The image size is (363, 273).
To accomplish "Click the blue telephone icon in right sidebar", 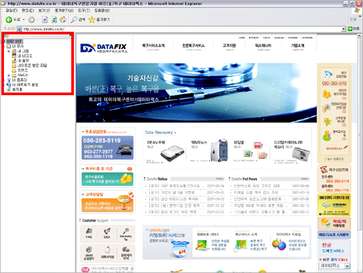I will tap(327, 75).
